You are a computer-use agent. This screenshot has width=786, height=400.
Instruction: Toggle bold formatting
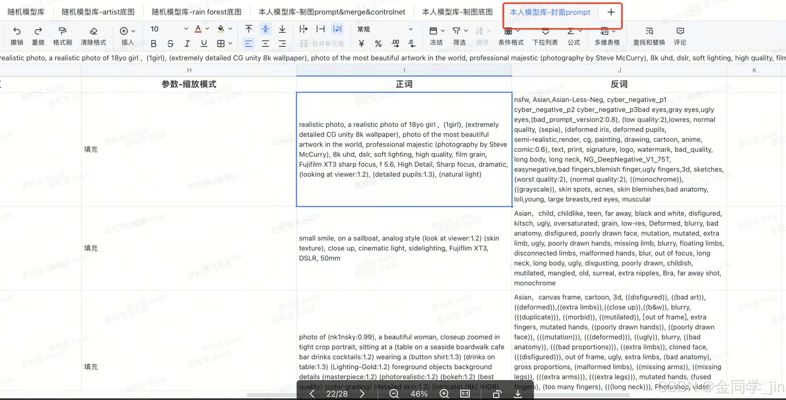(x=153, y=44)
